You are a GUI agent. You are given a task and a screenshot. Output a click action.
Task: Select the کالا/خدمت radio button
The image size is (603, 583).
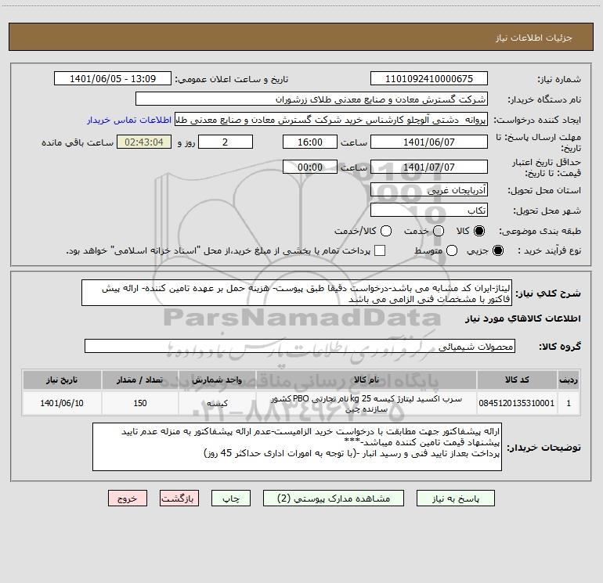pos(386,231)
